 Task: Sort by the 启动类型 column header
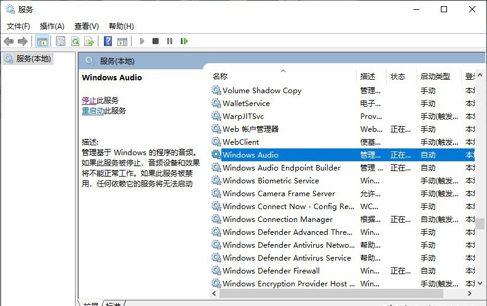[438, 76]
